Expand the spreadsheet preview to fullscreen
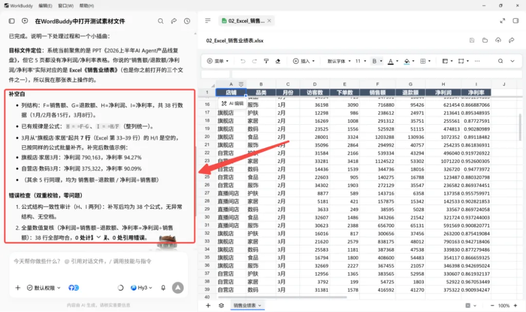Viewport: 526px width, 312px height. pos(503,21)
